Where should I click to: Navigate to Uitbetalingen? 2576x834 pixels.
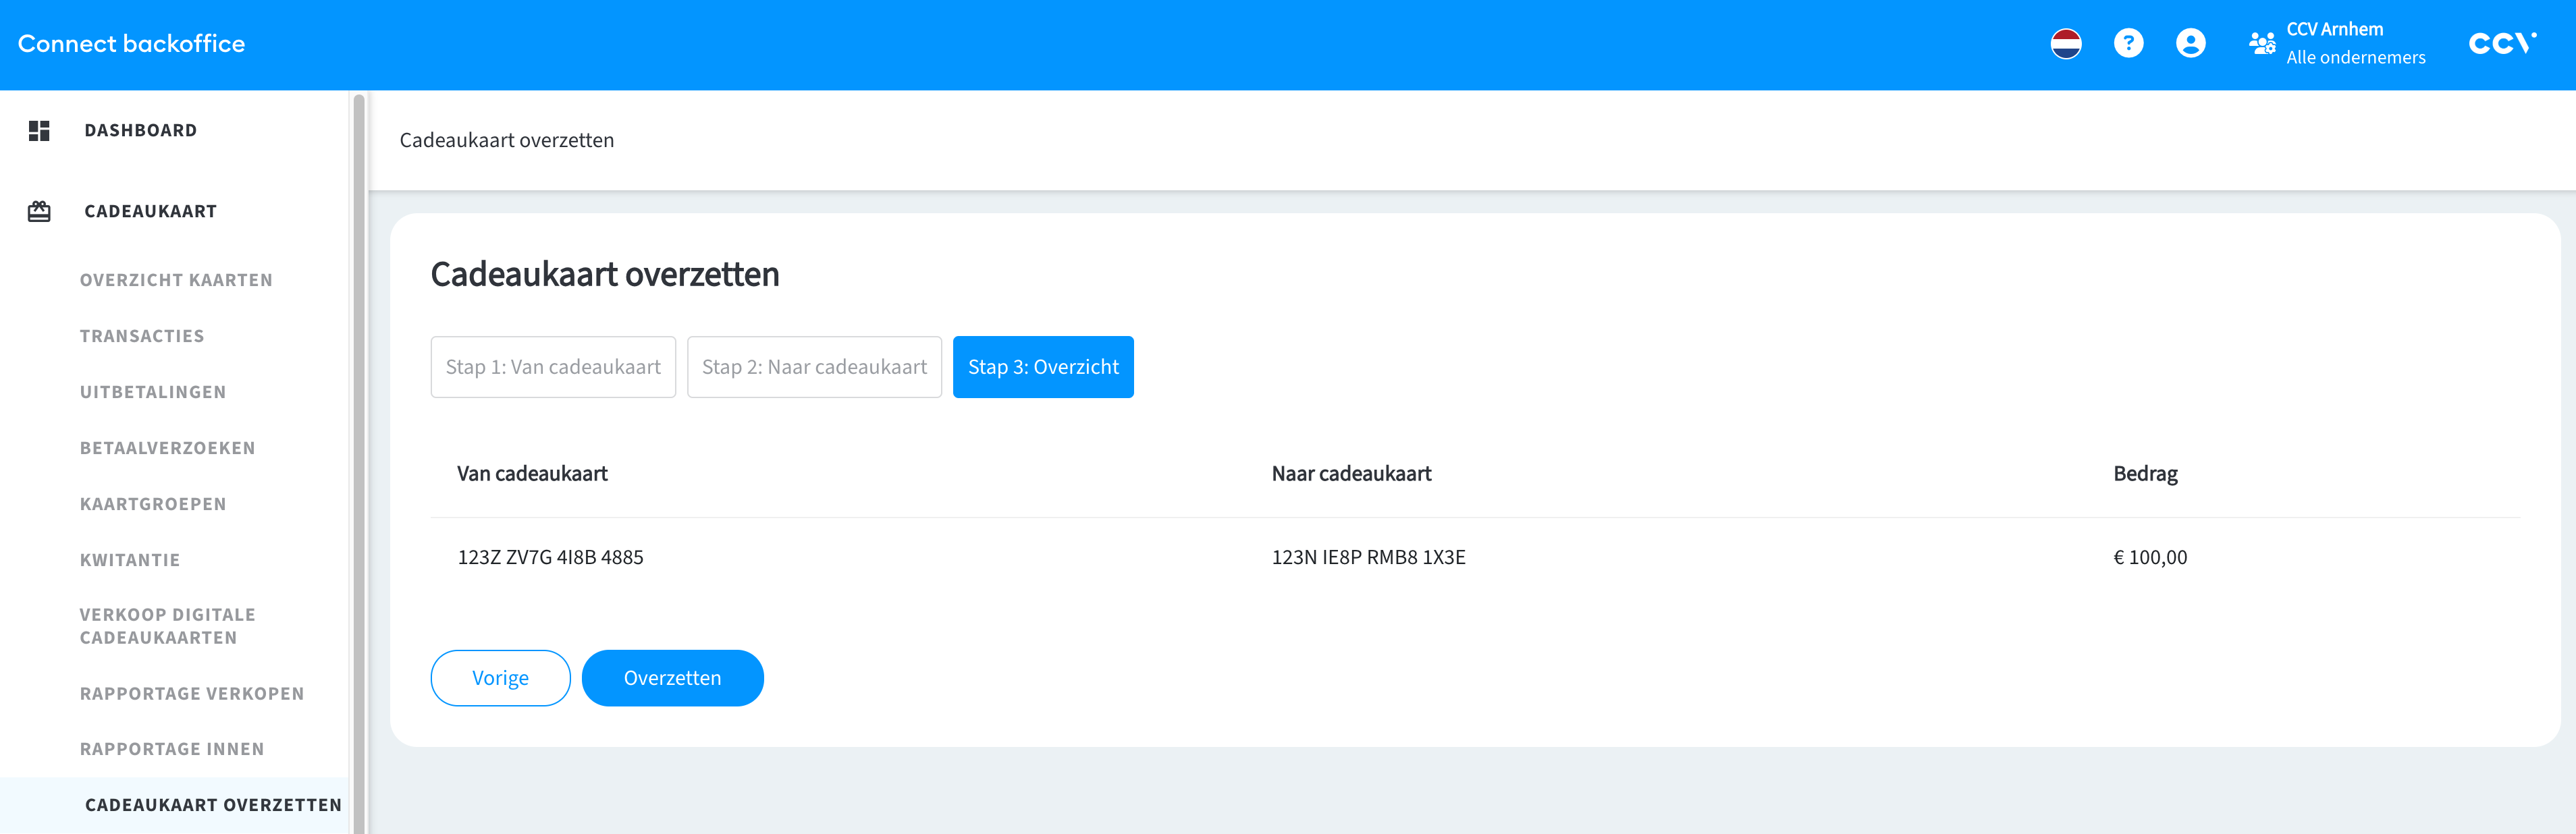[x=153, y=393]
